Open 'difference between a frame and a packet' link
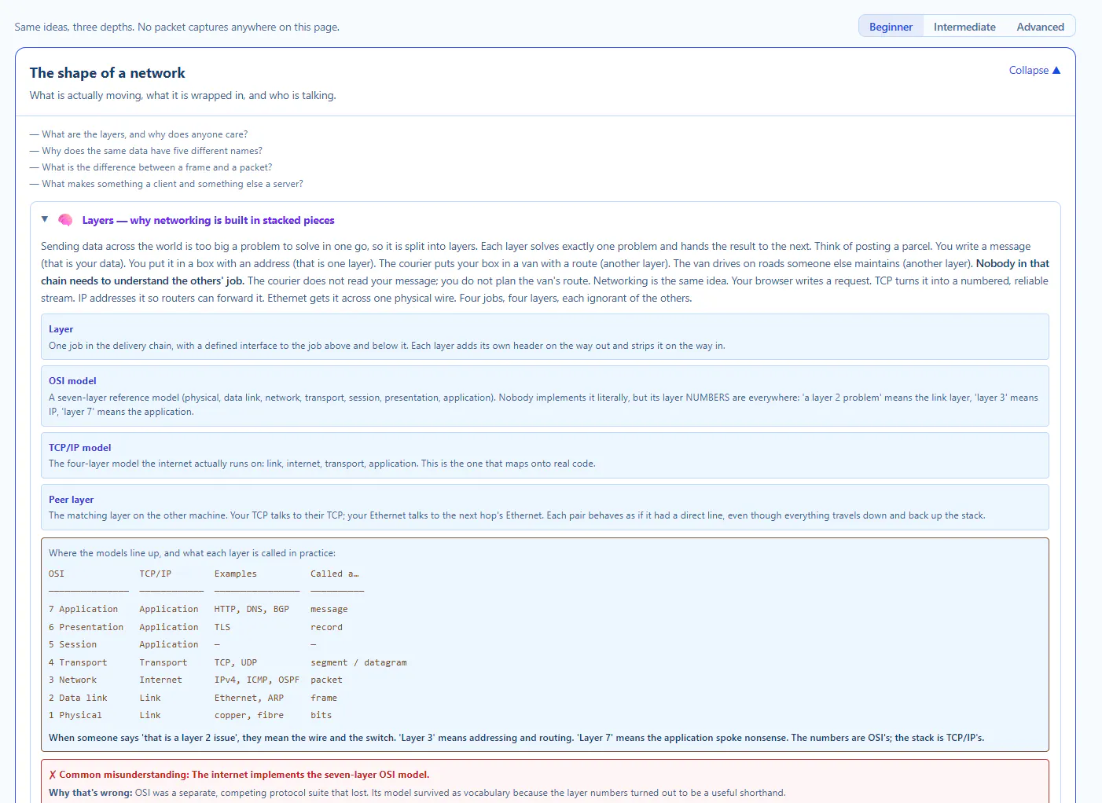This screenshot has height=803, width=1102. (157, 167)
